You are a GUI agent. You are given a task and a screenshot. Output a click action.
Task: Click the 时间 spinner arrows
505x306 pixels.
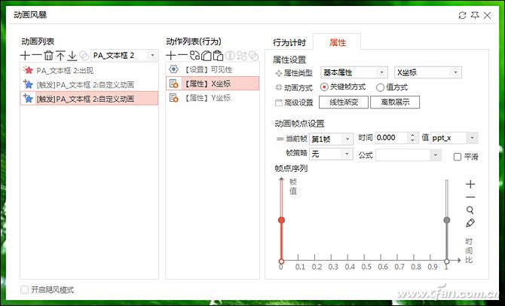(412, 138)
